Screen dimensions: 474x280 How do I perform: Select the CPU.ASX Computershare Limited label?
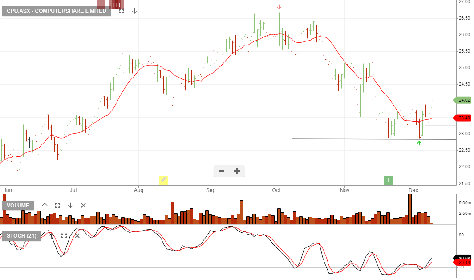(x=57, y=11)
